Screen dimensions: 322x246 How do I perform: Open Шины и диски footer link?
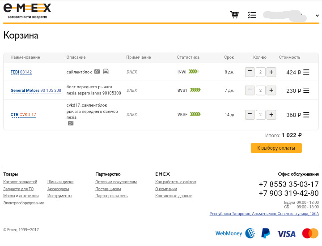[x=60, y=182]
